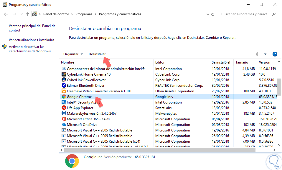This screenshot has width=282, height=170.
Task: Click the Forward navigation arrow
Action: 15,14
